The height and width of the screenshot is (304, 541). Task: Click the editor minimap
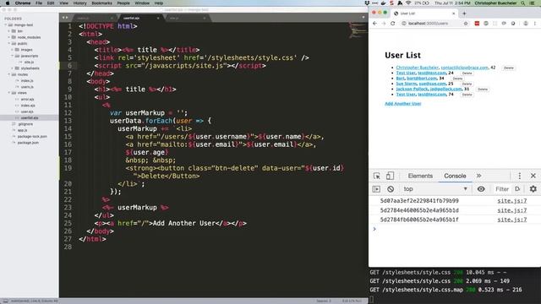[358, 30]
